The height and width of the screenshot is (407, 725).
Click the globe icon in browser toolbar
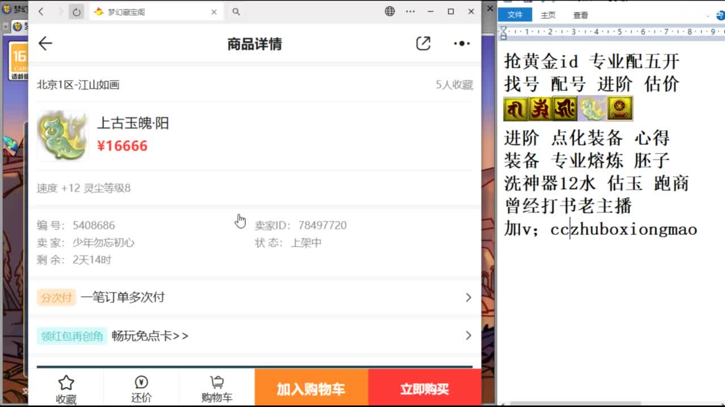point(390,11)
